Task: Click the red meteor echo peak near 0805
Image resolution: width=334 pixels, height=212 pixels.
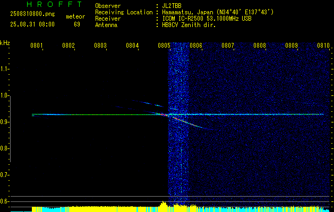Action: click(164, 114)
